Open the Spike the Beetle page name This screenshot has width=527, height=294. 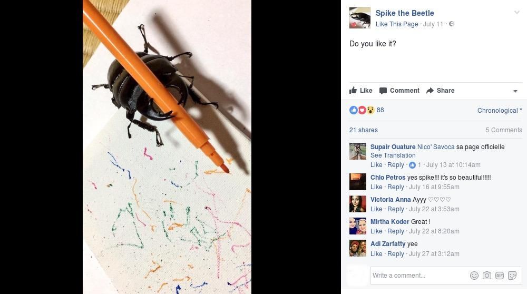click(x=405, y=13)
